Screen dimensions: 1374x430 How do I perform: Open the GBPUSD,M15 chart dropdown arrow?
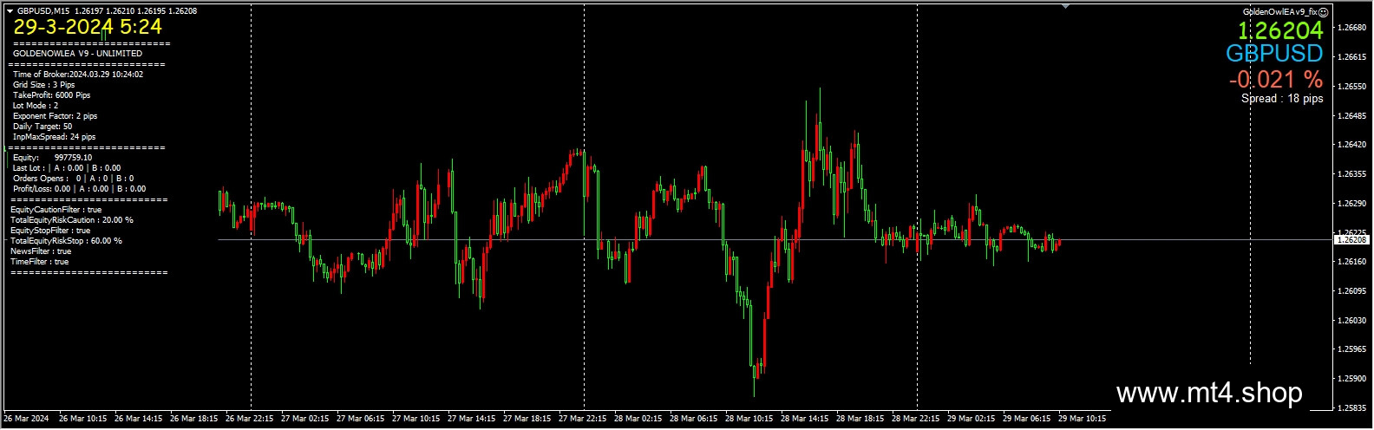pyautogui.click(x=10, y=11)
